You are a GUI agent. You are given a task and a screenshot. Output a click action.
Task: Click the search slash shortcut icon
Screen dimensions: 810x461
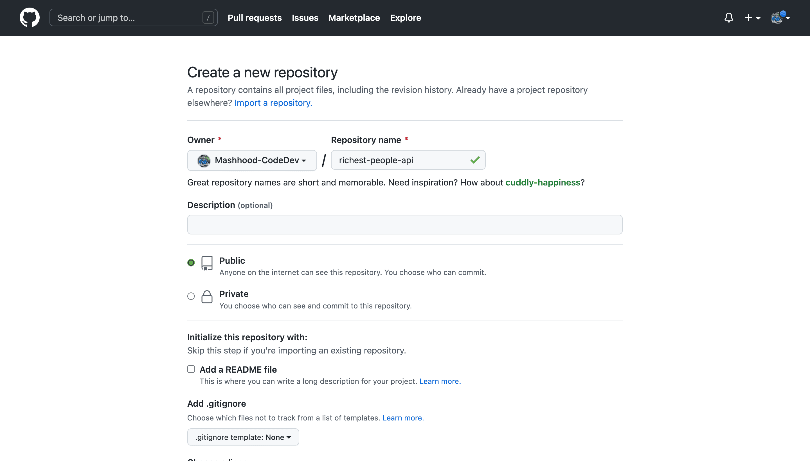point(208,17)
